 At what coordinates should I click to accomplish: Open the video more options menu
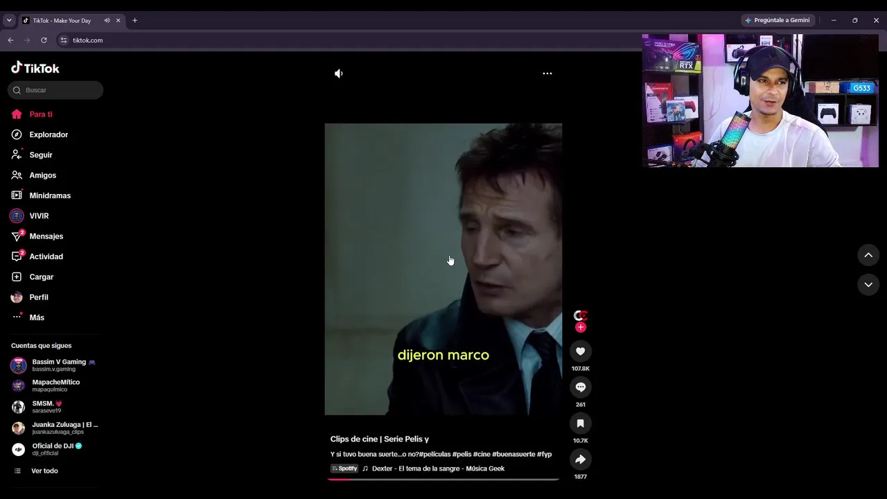pos(547,73)
